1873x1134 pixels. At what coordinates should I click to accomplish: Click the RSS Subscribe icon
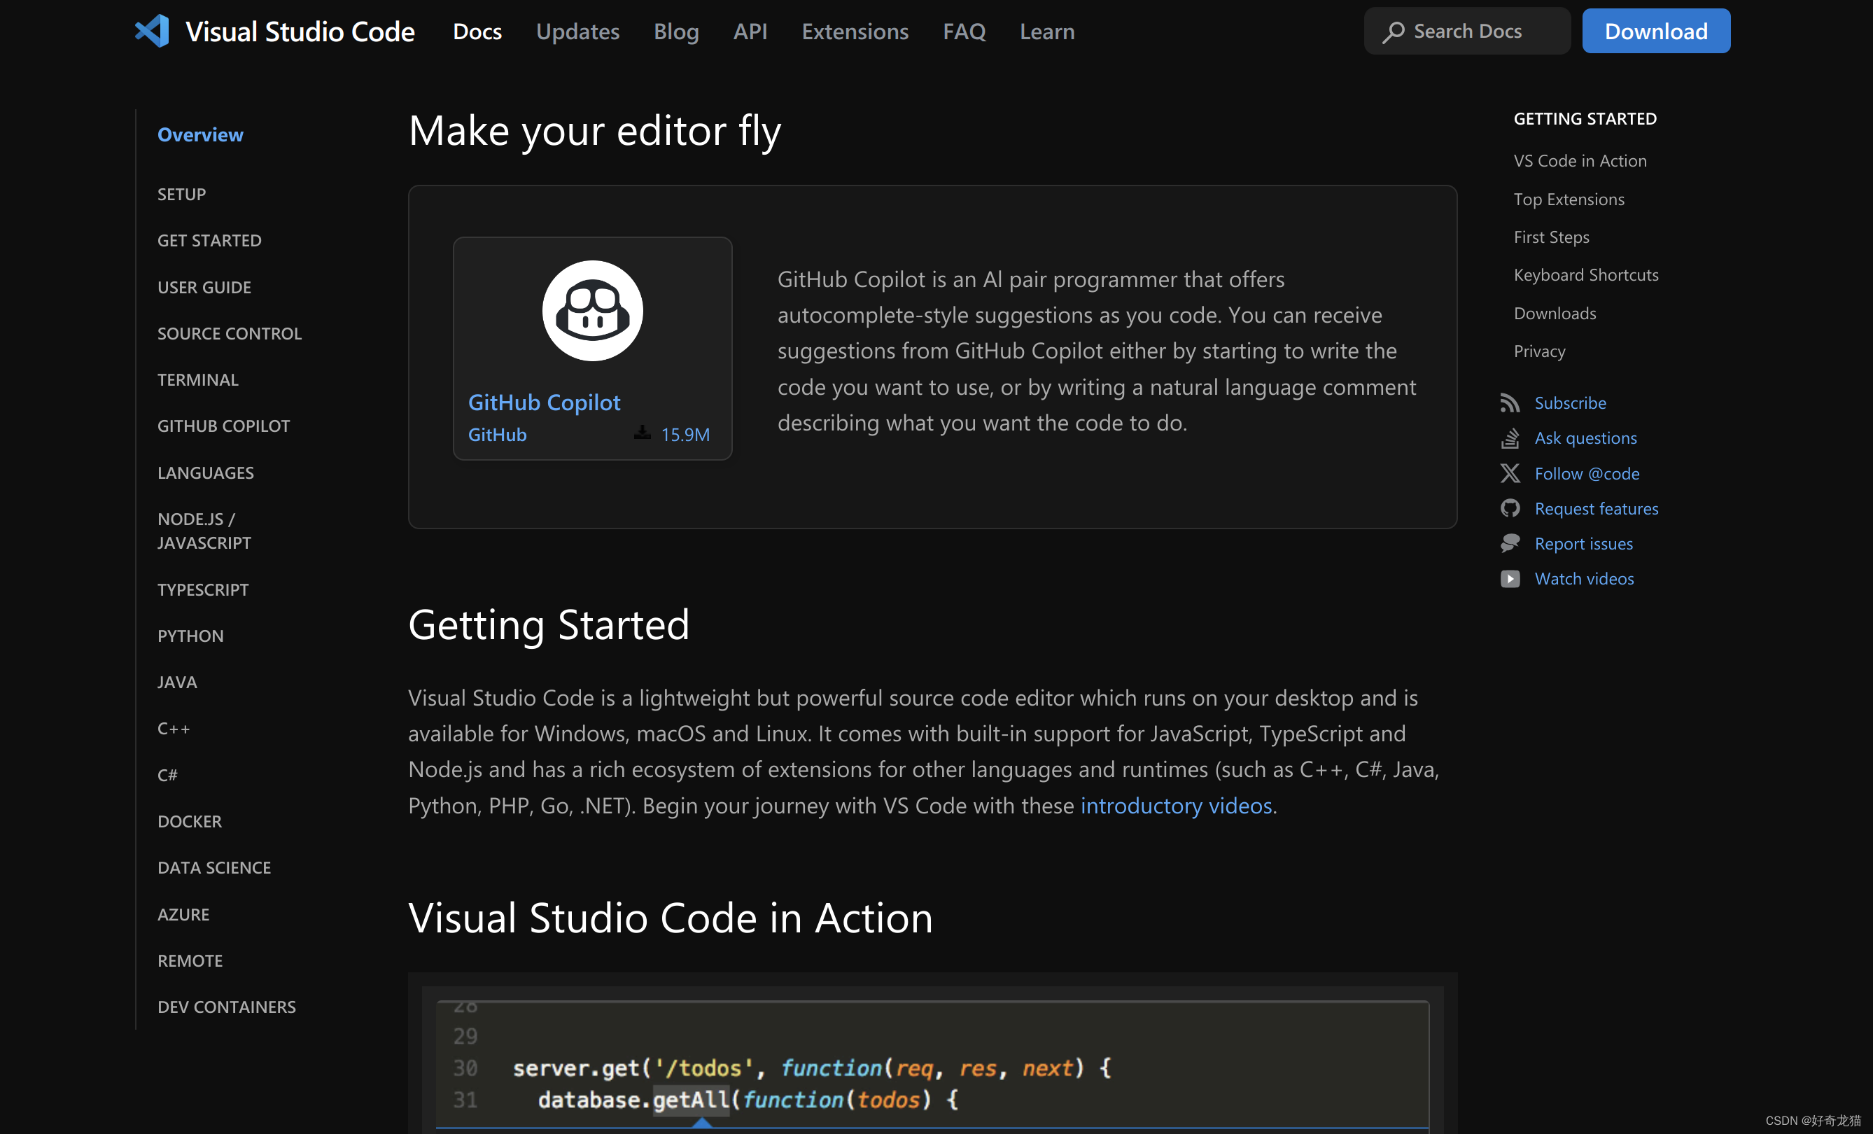(x=1510, y=402)
